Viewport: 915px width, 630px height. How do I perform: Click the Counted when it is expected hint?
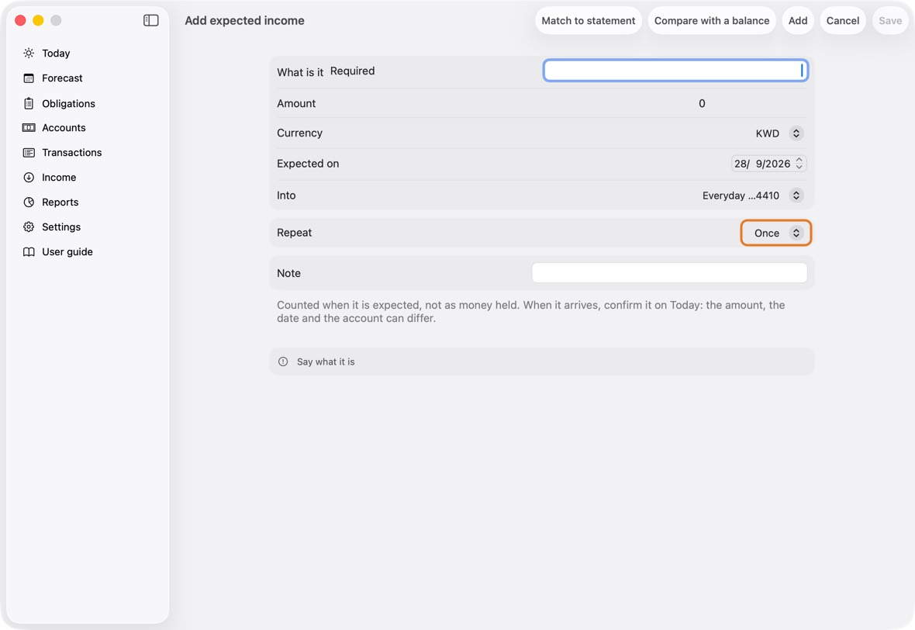pyautogui.click(x=530, y=312)
